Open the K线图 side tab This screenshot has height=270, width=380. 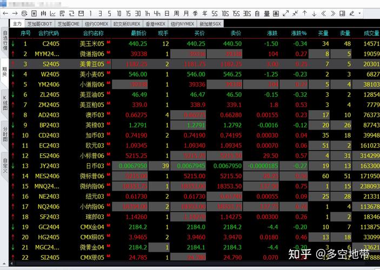pos(5,101)
